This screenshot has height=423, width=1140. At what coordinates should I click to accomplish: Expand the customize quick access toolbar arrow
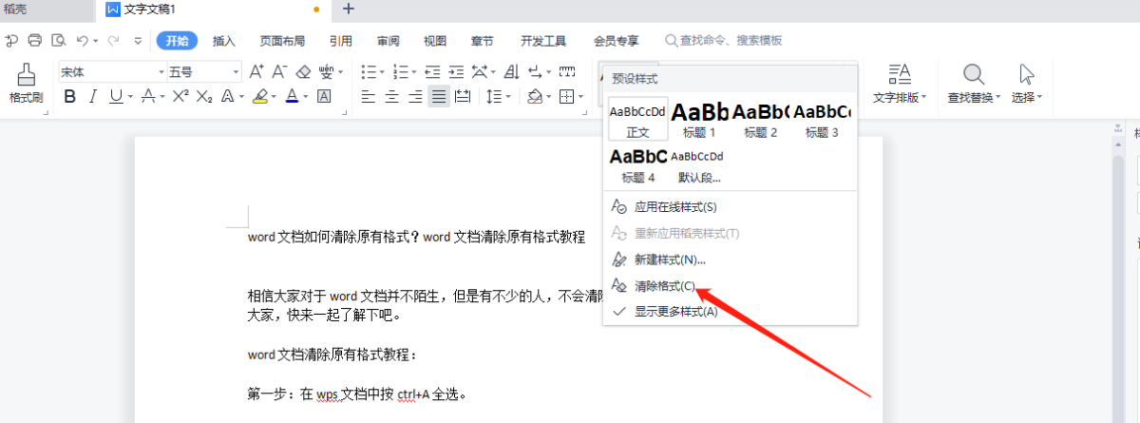pos(138,40)
